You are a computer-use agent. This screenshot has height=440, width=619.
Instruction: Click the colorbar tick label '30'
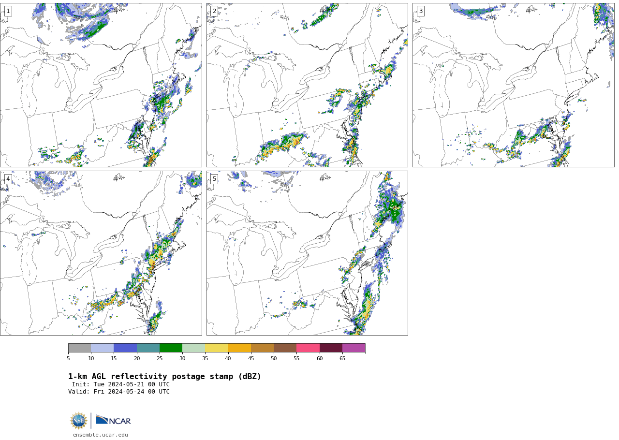(x=182, y=359)
